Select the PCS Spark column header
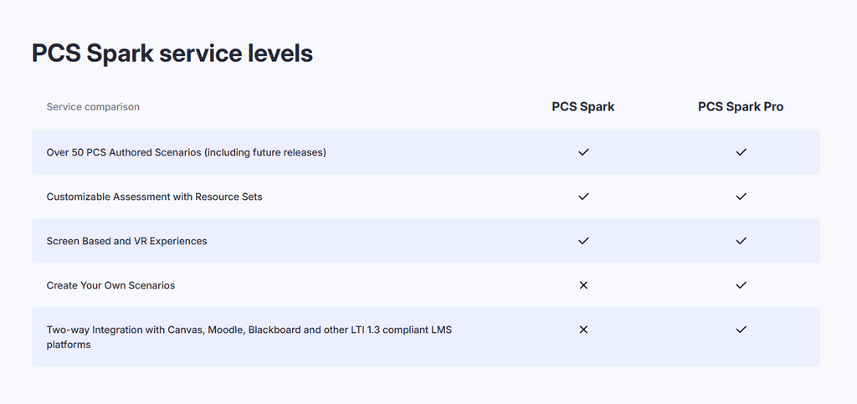The width and height of the screenshot is (857, 404). click(583, 107)
